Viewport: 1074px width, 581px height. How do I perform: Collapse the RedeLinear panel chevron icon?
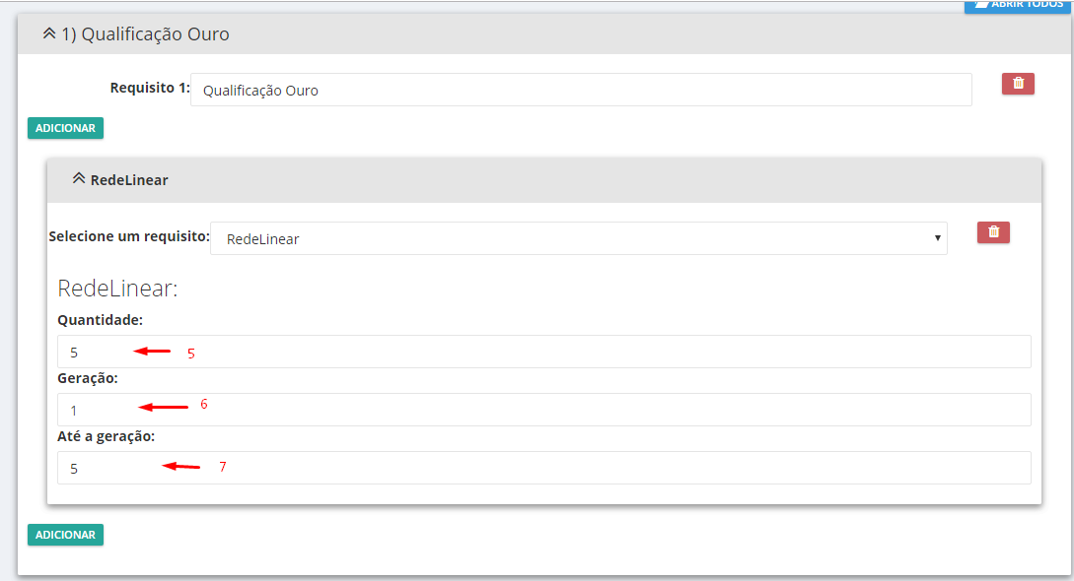coord(79,179)
